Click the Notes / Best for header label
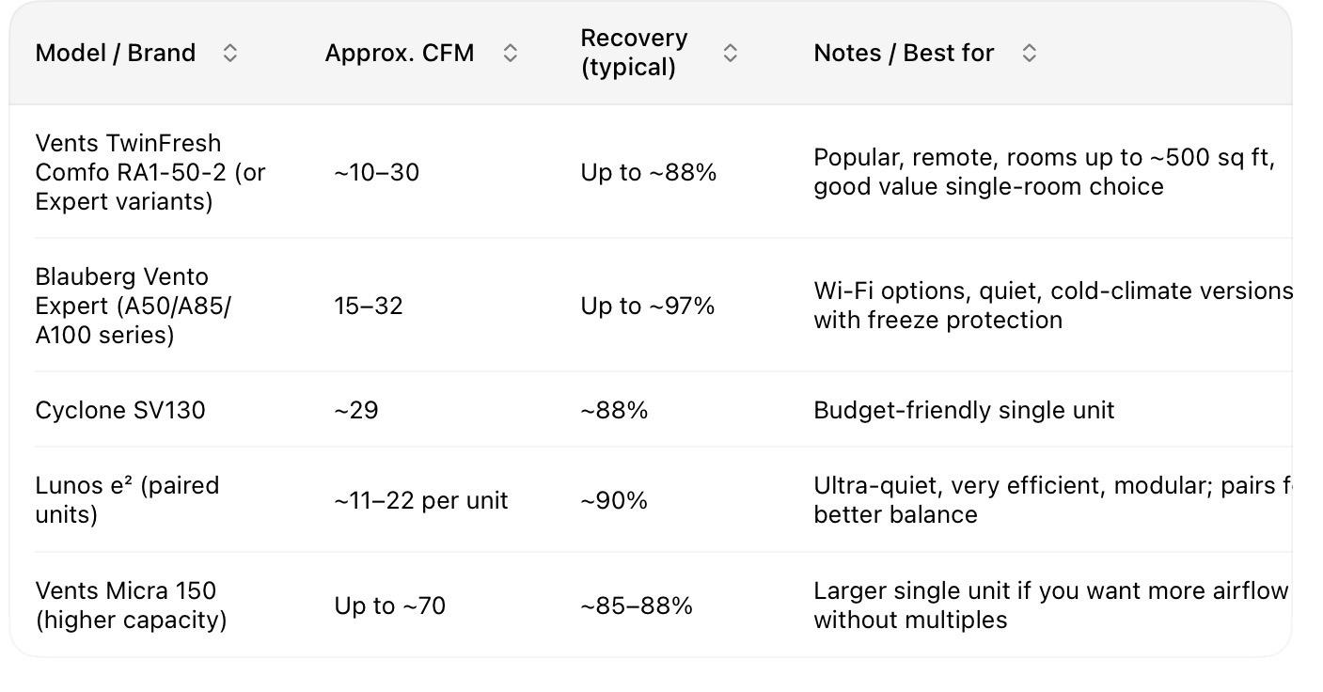Viewport: 1323px width, 692px height. [904, 53]
